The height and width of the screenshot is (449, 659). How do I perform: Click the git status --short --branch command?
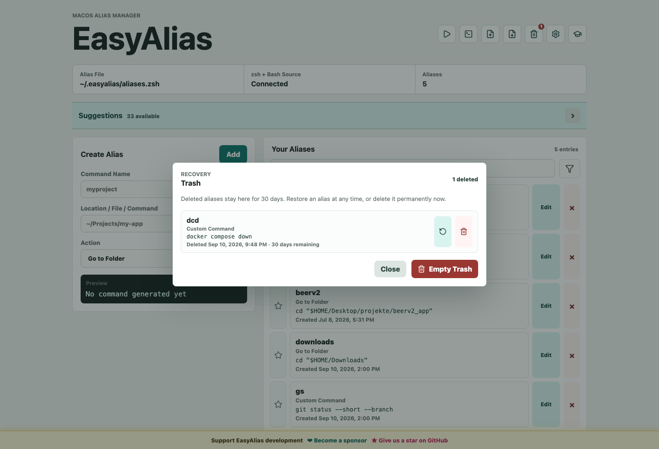pyautogui.click(x=344, y=410)
